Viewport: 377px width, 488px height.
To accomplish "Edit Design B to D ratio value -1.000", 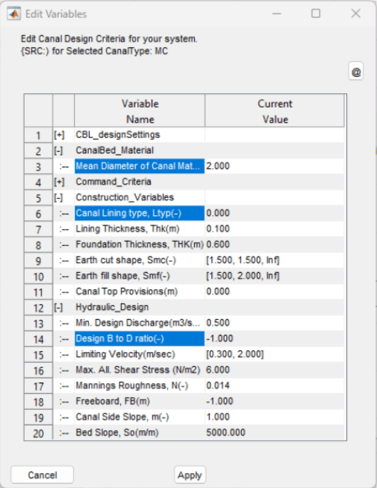I will tap(275, 338).
